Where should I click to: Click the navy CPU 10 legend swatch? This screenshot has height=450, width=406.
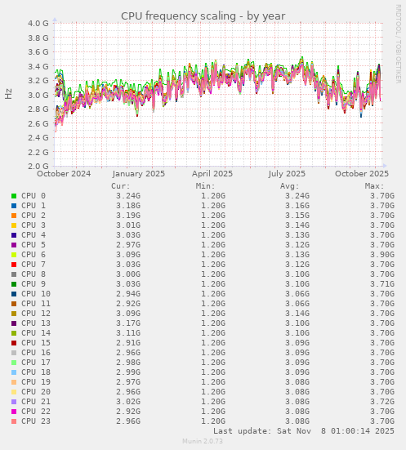click(x=14, y=294)
